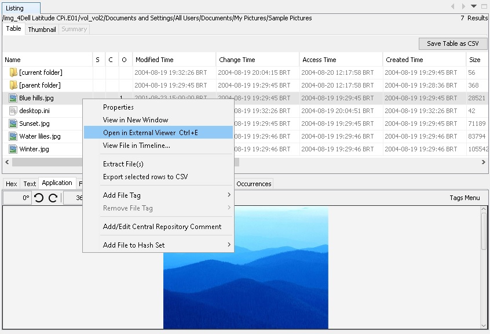Click the Blue hills.jpg file icon

(x=13, y=98)
